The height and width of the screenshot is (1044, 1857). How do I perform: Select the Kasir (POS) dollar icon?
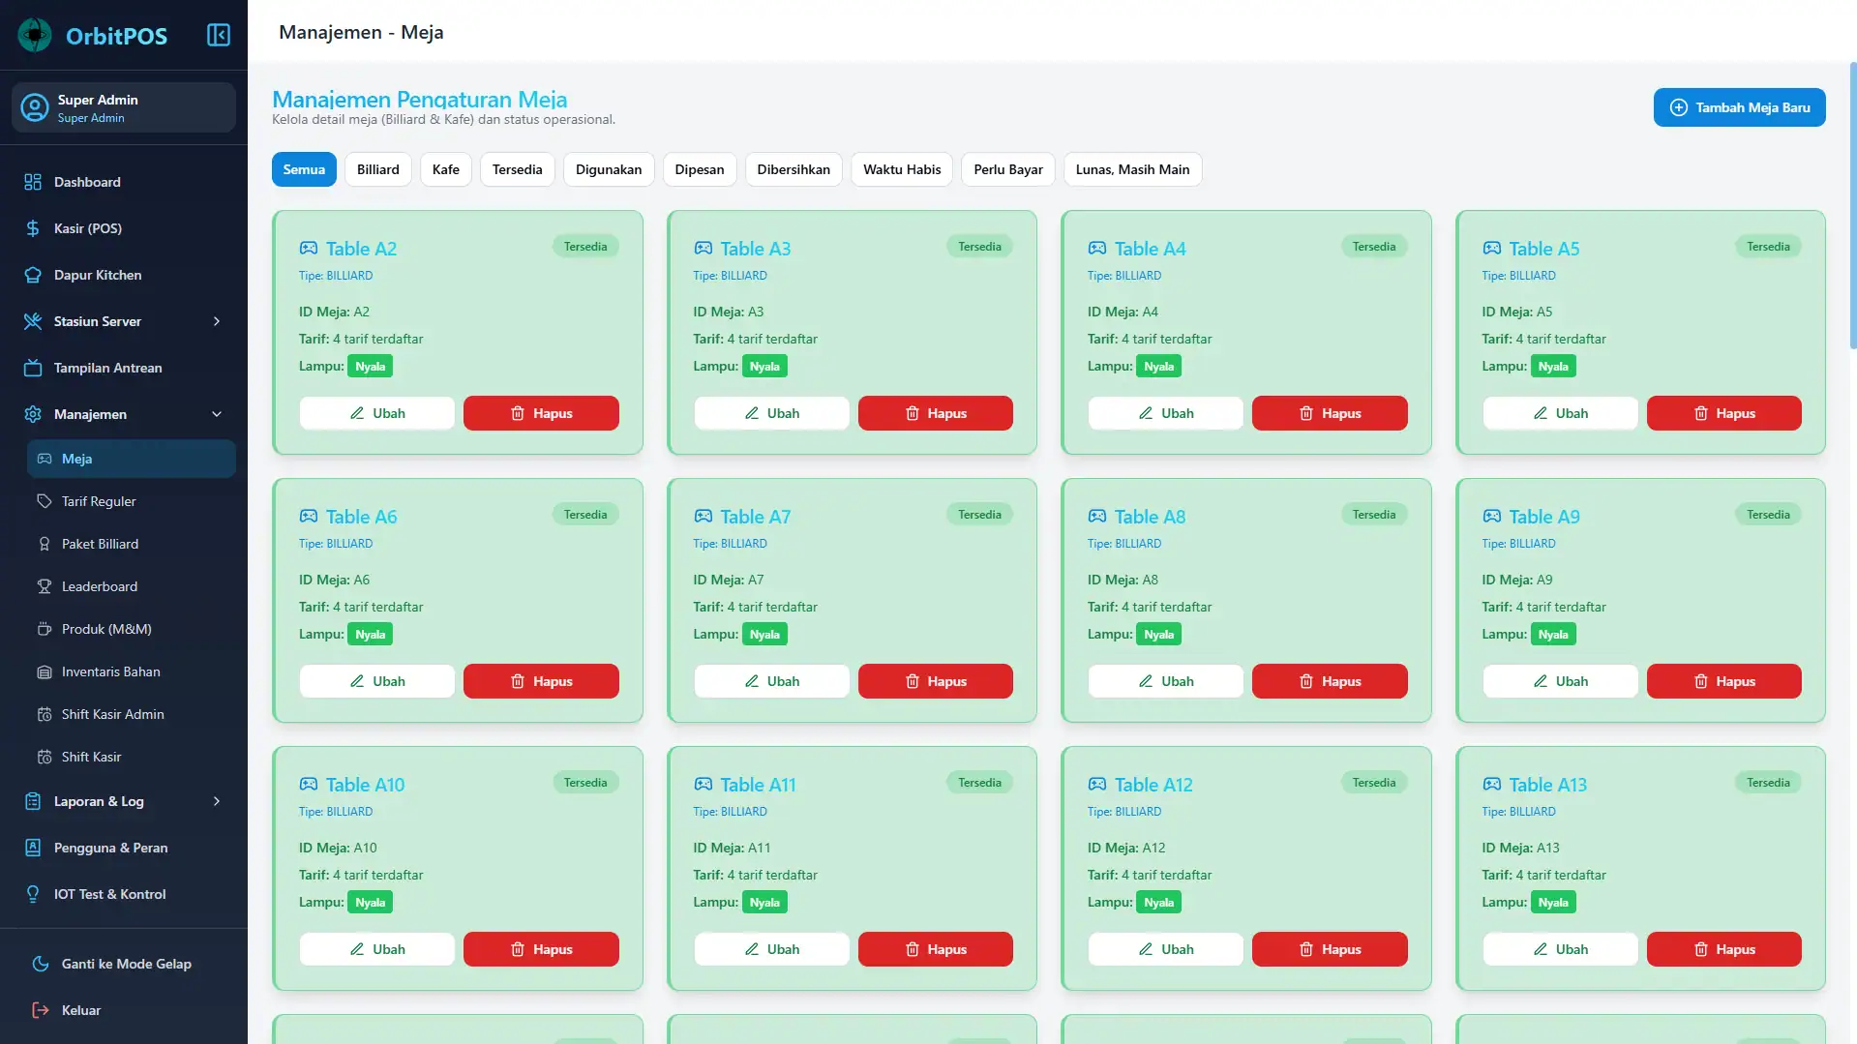[33, 228]
